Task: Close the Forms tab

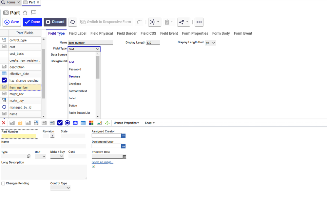Action: (19, 2)
